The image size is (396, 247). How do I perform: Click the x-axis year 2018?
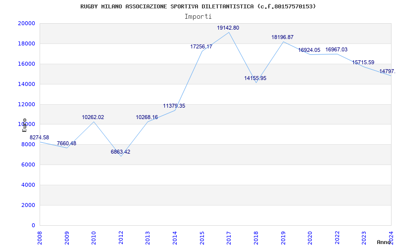click(256, 238)
